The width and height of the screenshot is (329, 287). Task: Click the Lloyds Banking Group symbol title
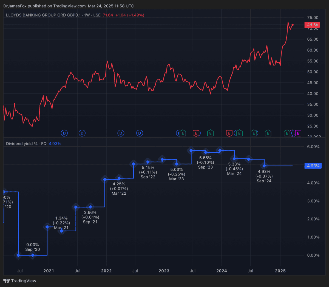[43, 15]
